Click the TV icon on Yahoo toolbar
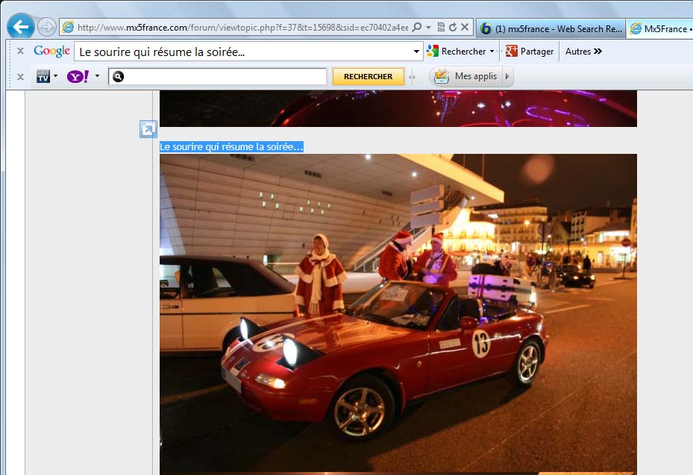The image size is (693, 475). coord(43,76)
